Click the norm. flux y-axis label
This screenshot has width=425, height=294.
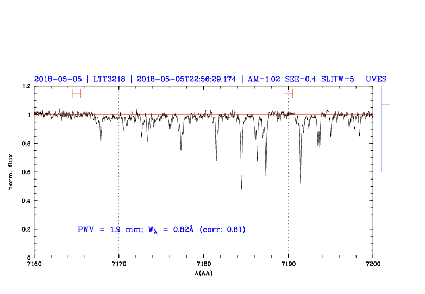point(11,171)
